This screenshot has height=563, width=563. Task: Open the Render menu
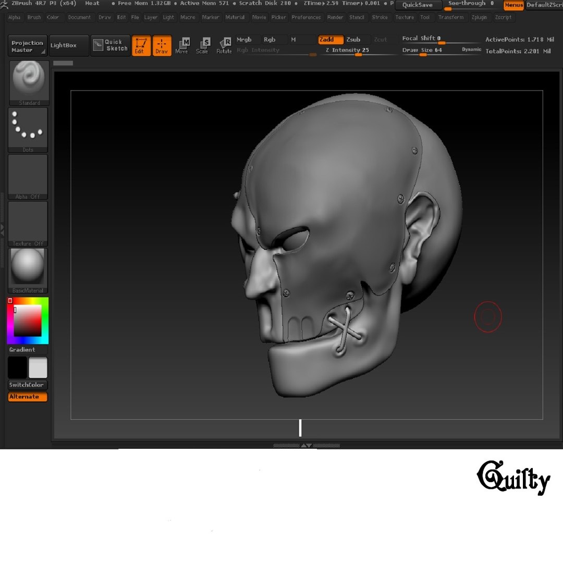335,17
